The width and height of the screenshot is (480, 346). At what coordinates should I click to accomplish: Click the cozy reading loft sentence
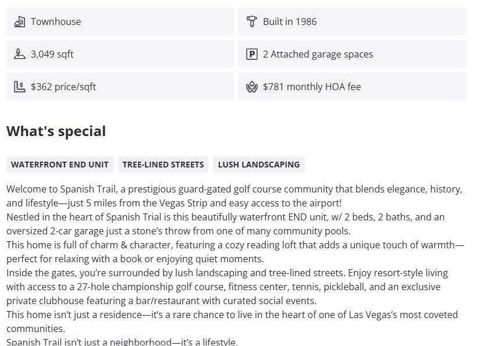(233, 245)
